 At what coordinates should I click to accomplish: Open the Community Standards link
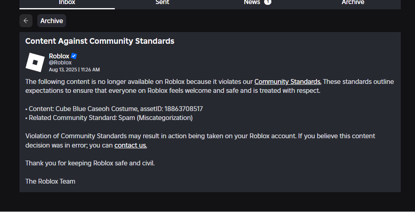coord(288,82)
